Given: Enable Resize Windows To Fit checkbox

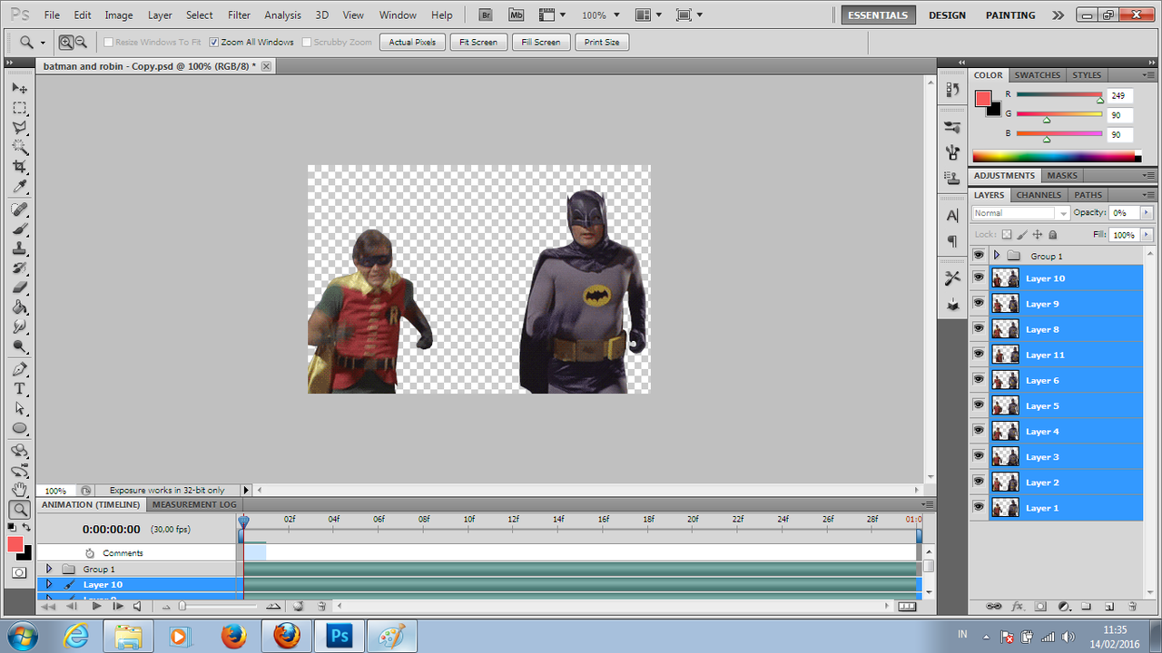Looking at the screenshot, I should [109, 43].
